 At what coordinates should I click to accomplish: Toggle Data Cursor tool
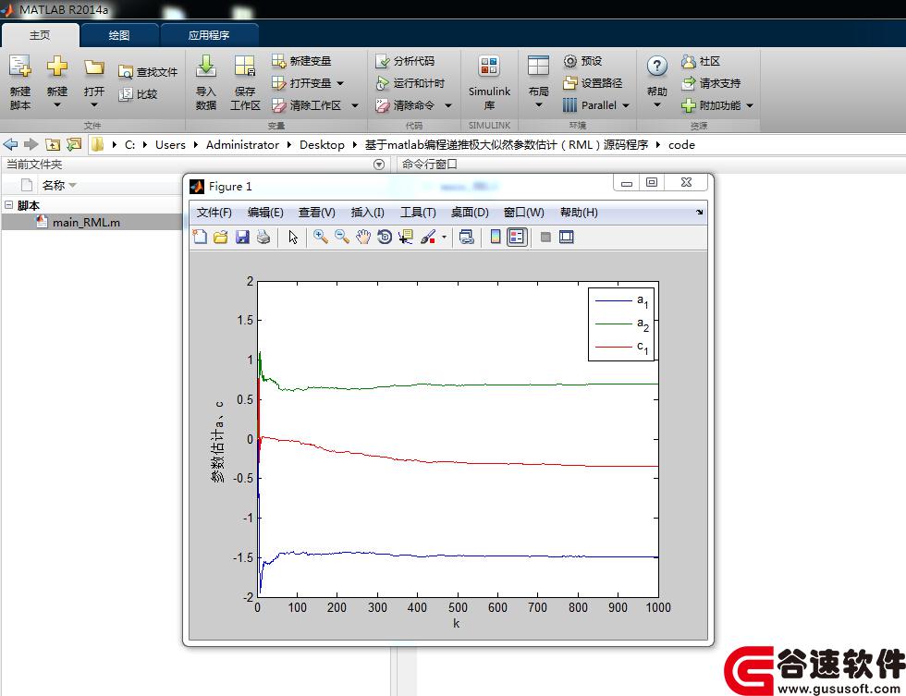click(406, 237)
